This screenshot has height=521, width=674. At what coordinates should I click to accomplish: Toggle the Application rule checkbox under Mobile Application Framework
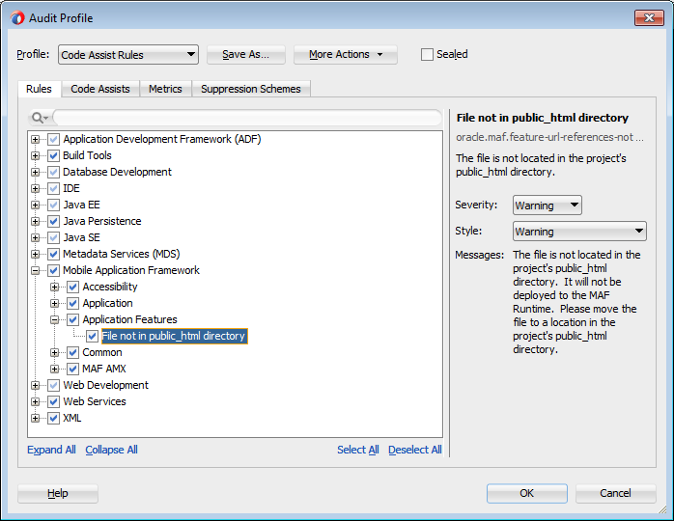(72, 303)
